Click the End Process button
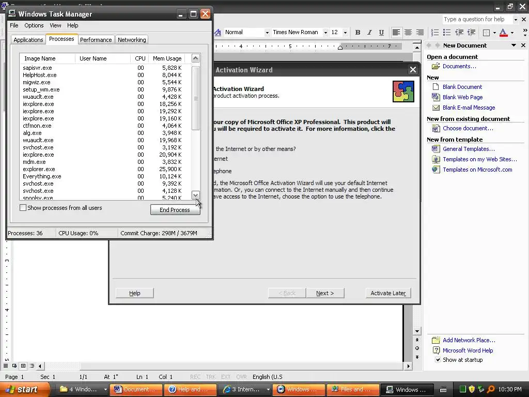The width and height of the screenshot is (529, 397). point(175,210)
